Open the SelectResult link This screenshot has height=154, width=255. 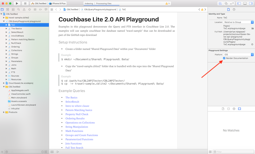click(72, 102)
